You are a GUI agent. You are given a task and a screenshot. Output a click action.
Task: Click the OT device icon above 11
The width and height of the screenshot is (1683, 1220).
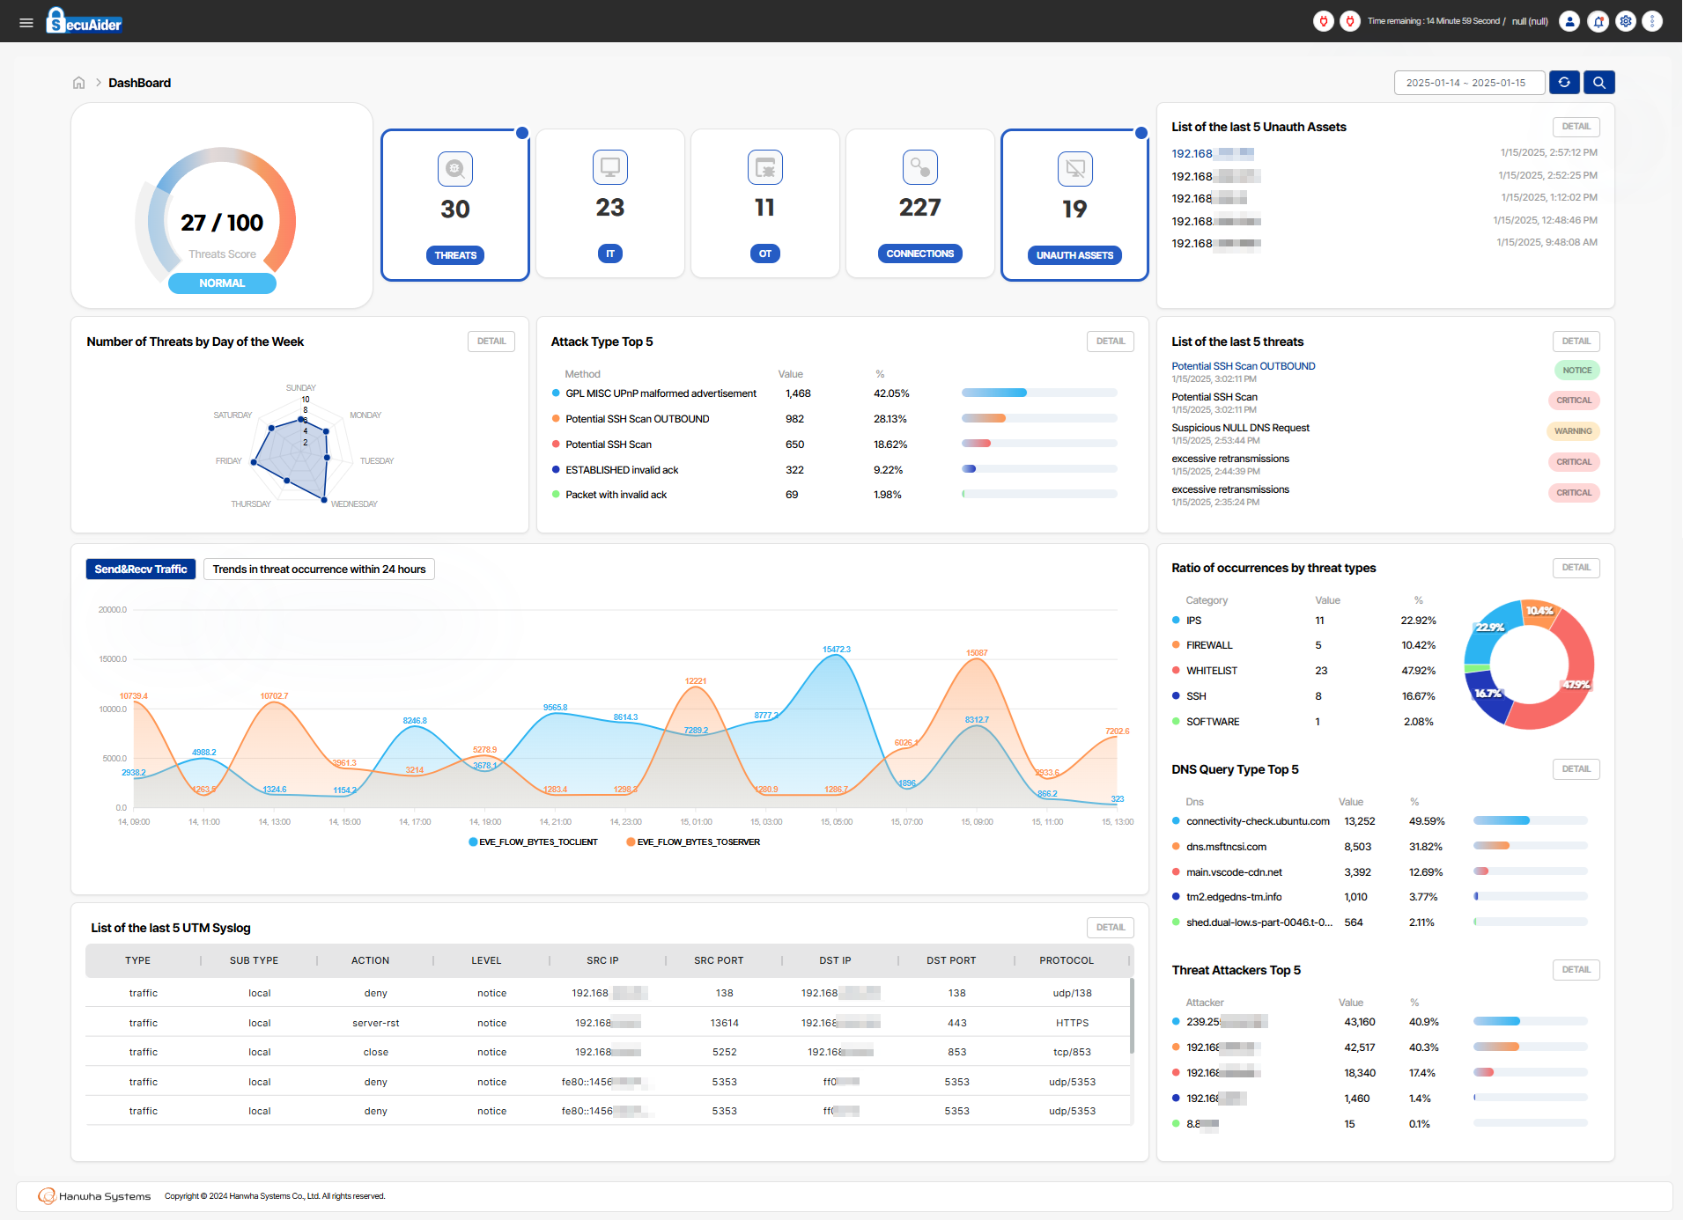(x=765, y=167)
